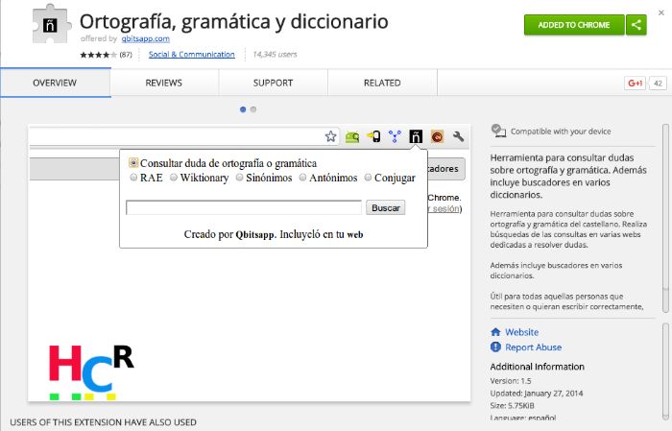Select the RAE radio option
The image size is (672, 431).
click(133, 178)
